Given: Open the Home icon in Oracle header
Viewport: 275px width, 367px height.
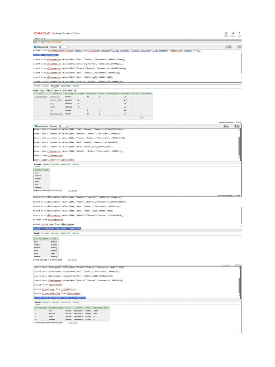Looking at the screenshot, I should 226,34.
